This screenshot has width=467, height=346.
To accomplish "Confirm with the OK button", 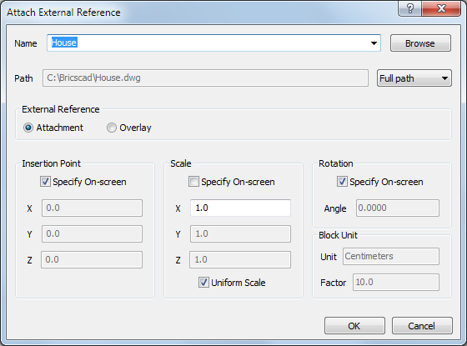I will click(354, 326).
